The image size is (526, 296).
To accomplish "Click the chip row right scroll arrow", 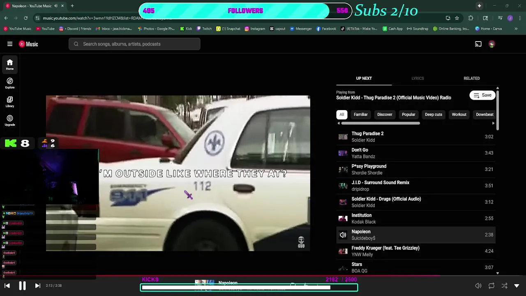I will tap(493, 123).
